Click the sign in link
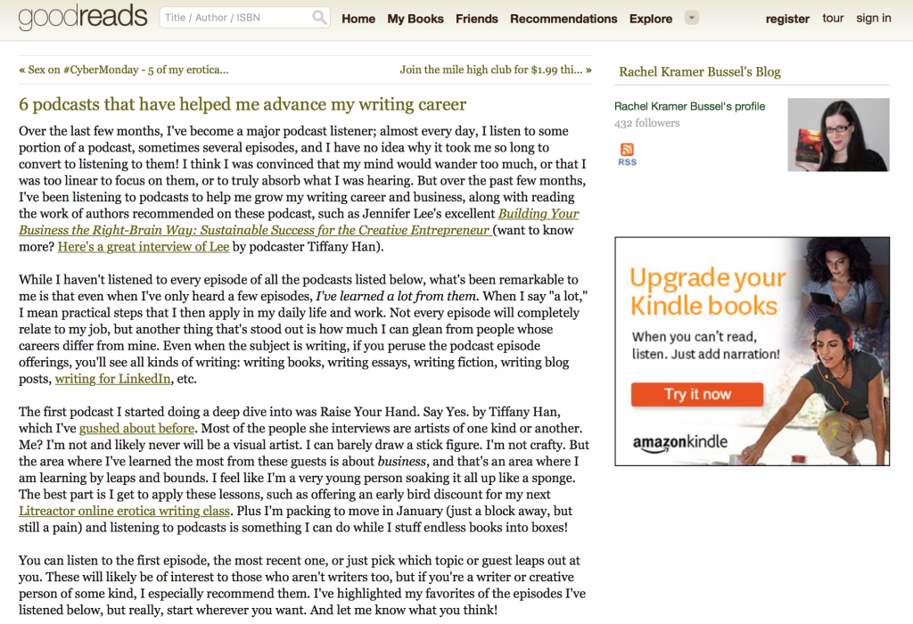 (x=874, y=18)
